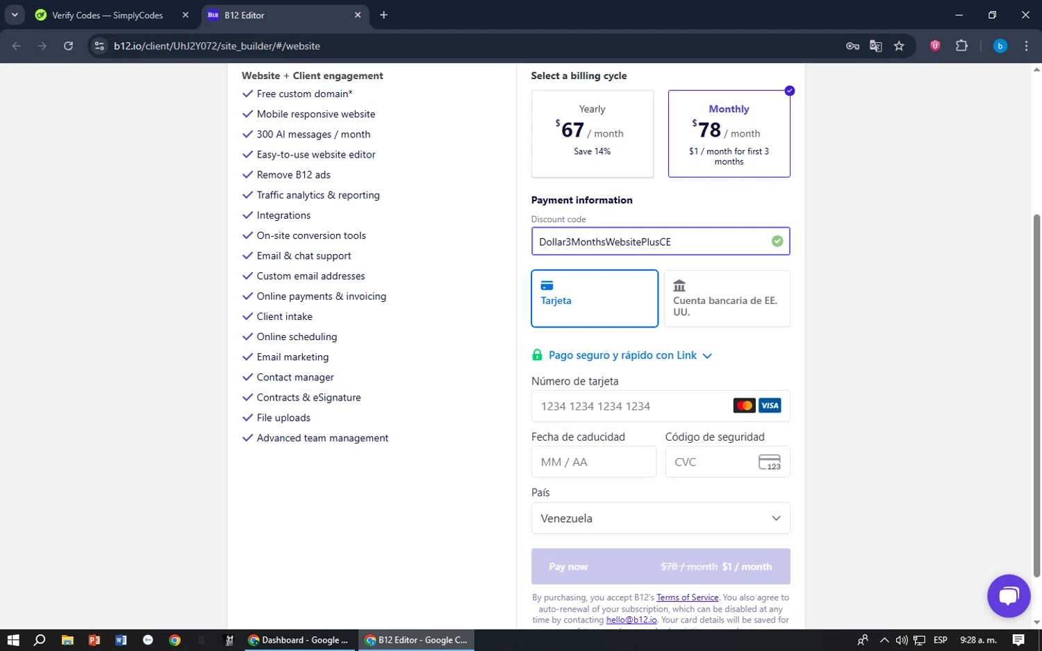Show hidden system tray icons

[884, 640]
